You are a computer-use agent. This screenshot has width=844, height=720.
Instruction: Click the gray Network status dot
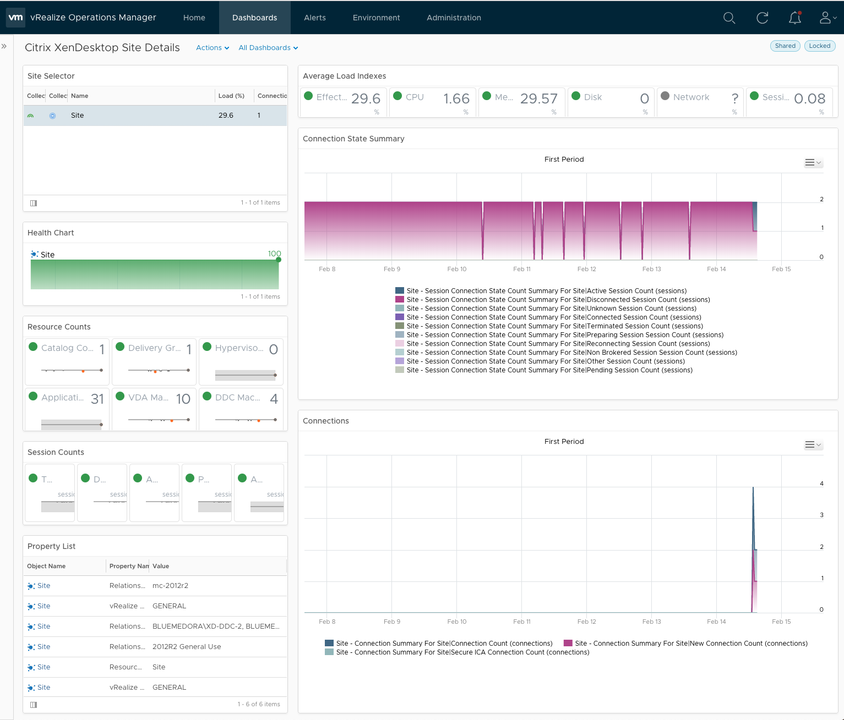click(665, 96)
